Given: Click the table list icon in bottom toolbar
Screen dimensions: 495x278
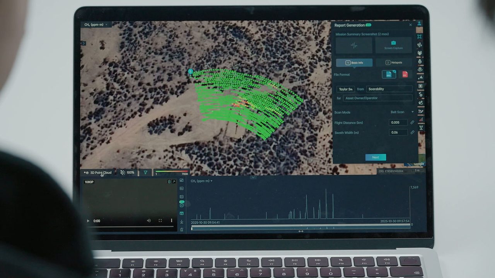Looking at the screenshot, I should (181, 197).
